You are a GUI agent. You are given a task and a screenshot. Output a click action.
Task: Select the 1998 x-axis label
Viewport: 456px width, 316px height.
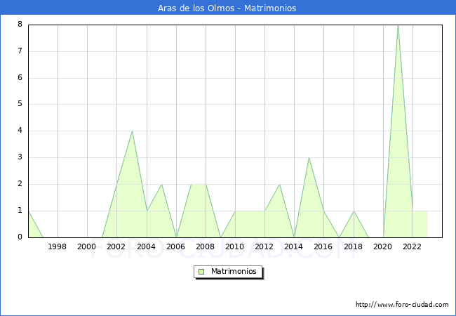[x=58, y=246]
